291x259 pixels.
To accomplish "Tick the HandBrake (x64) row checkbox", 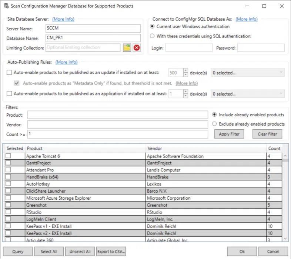I will (8, 177).
